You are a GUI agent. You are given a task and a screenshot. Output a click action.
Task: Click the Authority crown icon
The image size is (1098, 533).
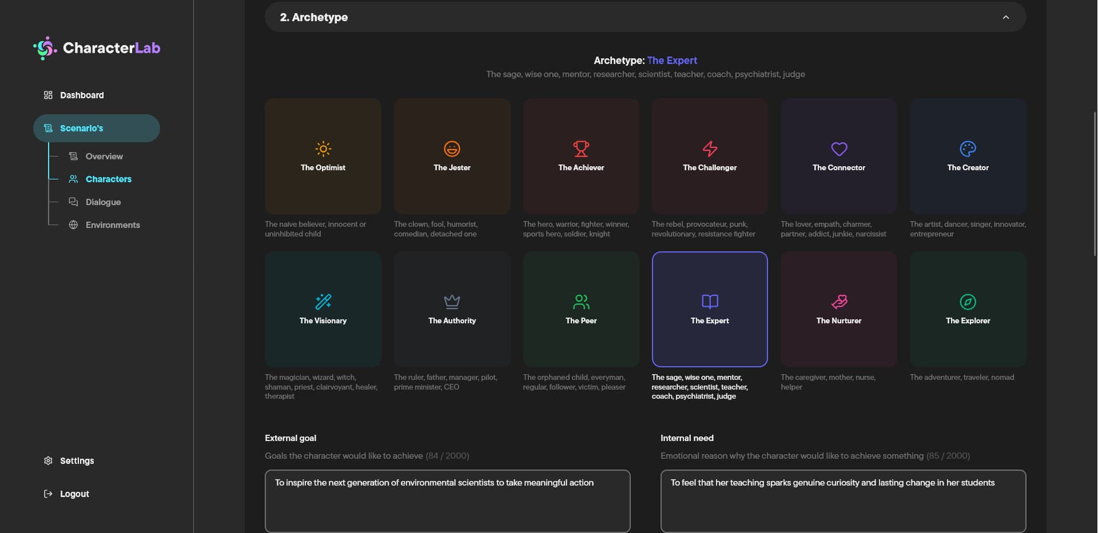(x=452, y=302)
